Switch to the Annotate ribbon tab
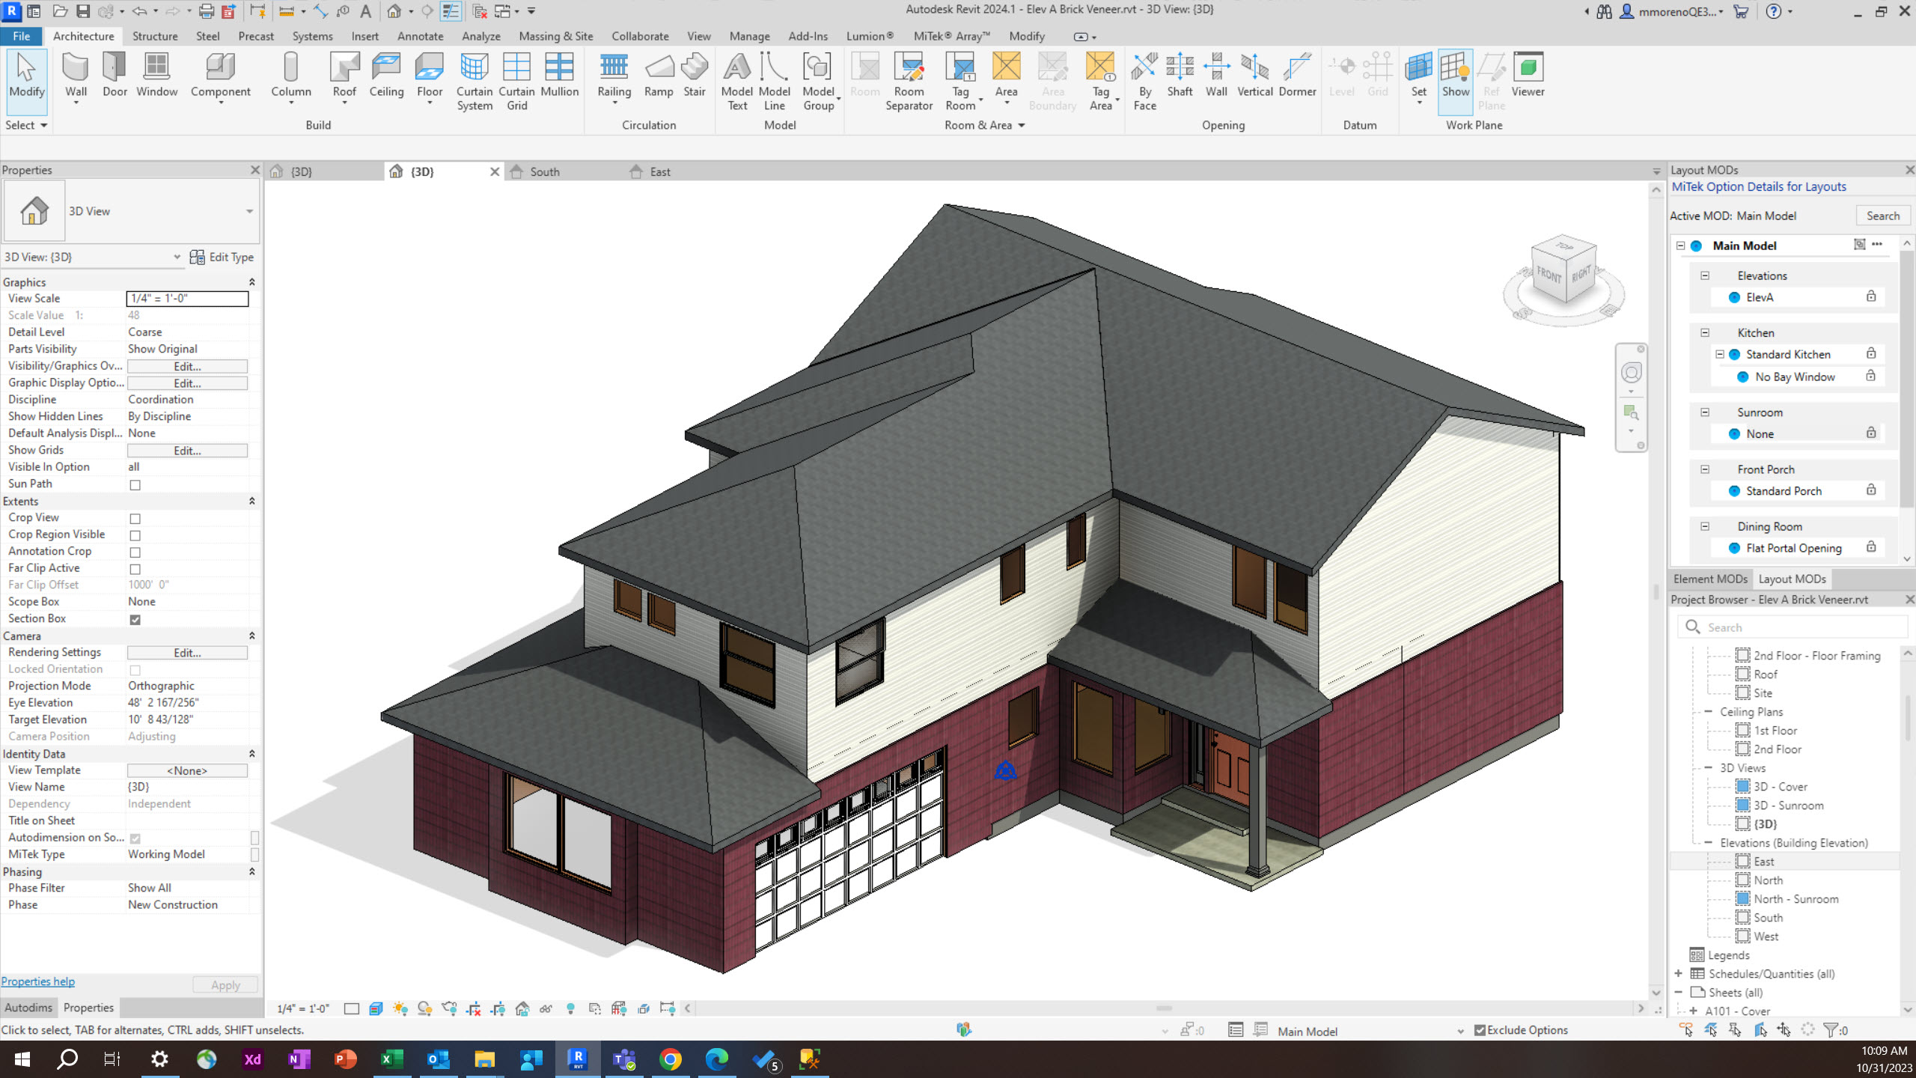1916x1078 pixels. pyautogui.click(x=420, y=35)
